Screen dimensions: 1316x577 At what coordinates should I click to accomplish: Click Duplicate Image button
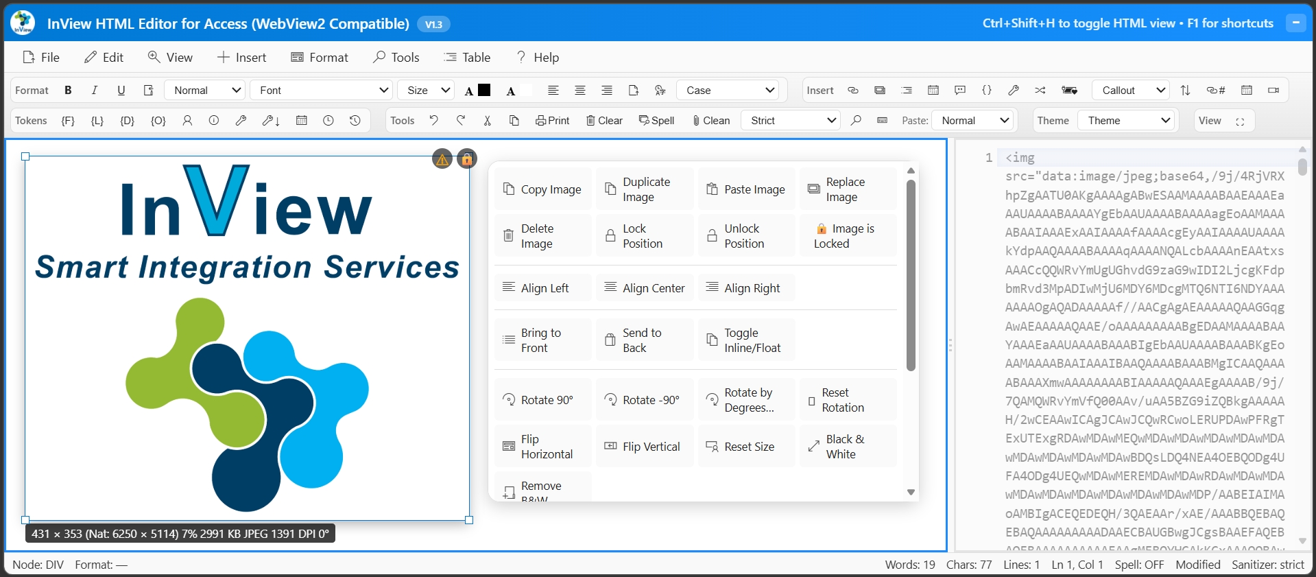645,189
